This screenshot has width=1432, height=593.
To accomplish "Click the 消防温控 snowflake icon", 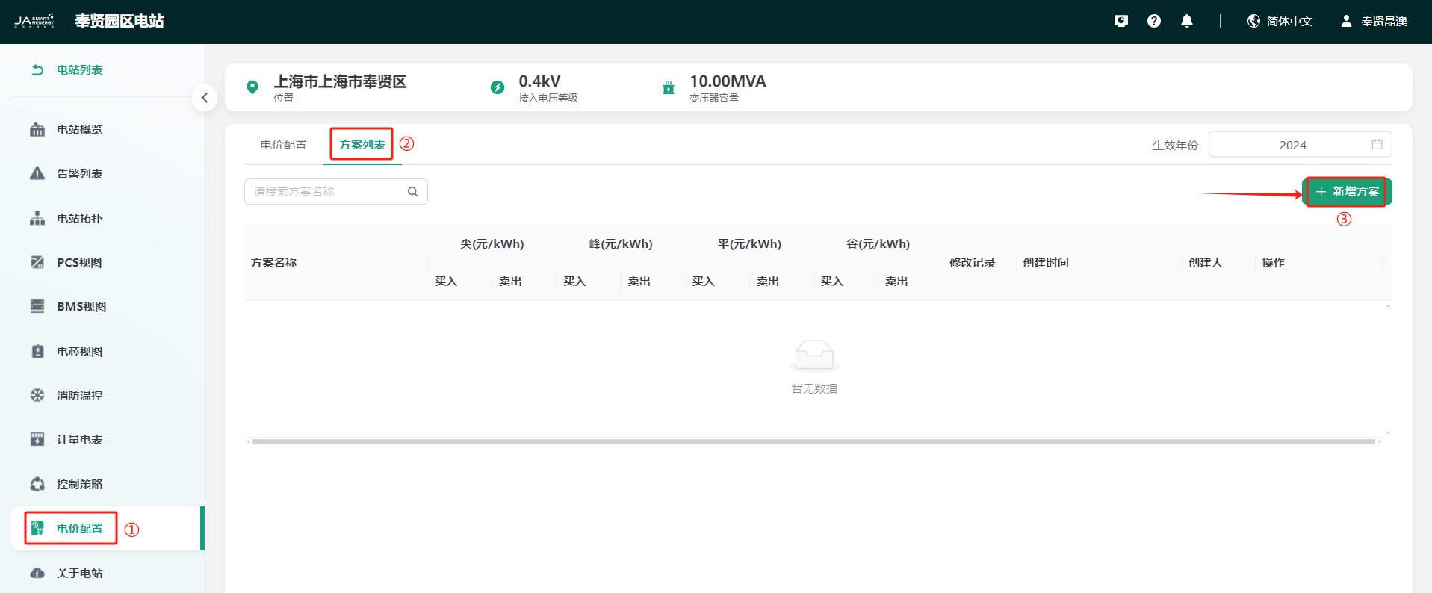I will 37,396.
